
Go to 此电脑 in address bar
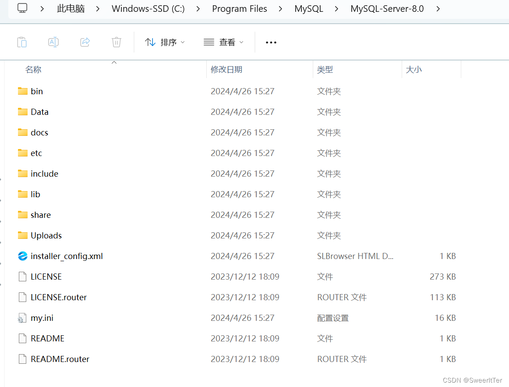71,9
